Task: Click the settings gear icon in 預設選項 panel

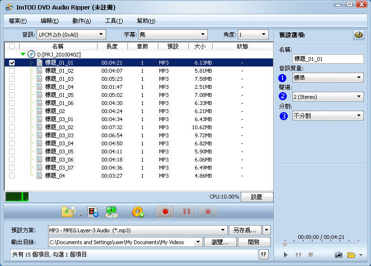Action: pos(358,35)
